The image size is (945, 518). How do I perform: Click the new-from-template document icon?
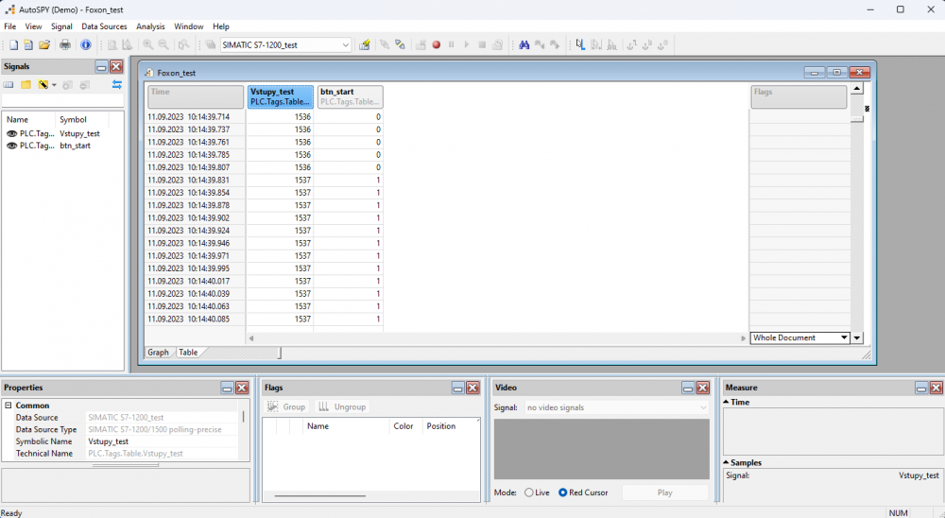[x=28, y=44]
